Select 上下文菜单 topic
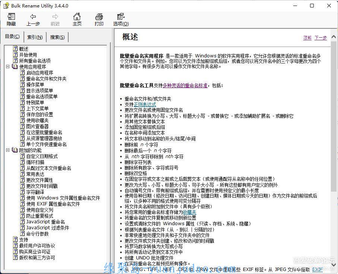The width and height of the screenshot is (338, 274). (x=37, y=108)
